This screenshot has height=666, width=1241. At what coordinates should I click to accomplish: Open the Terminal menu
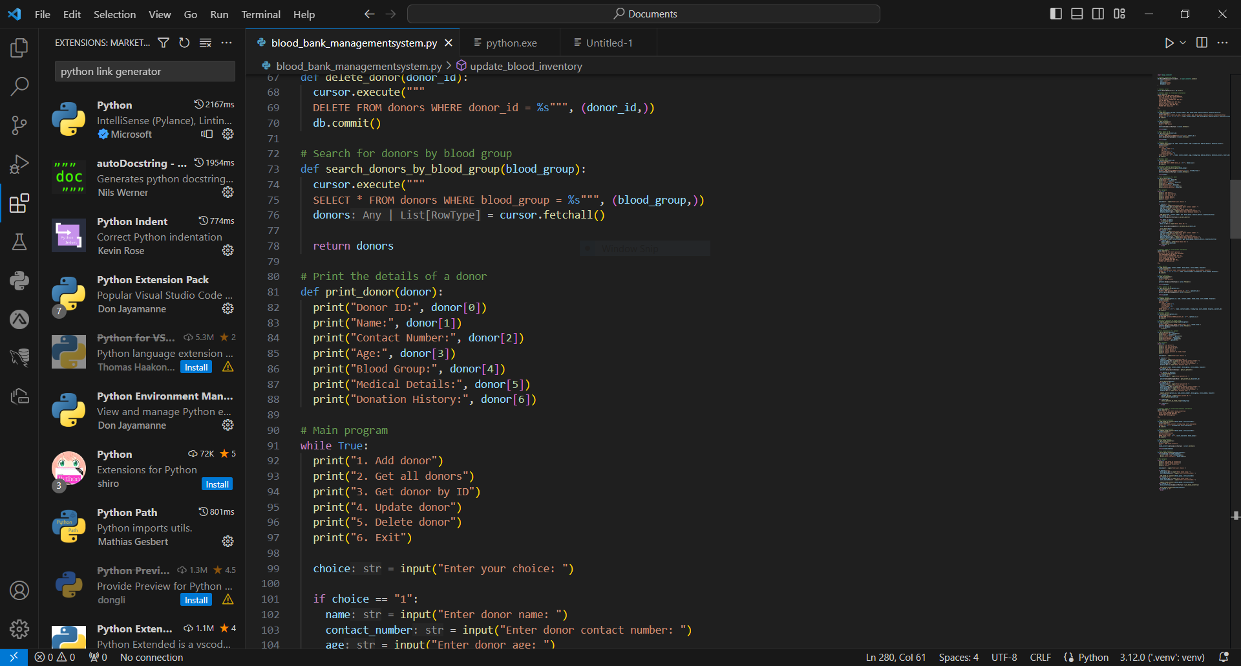point(260,14)
